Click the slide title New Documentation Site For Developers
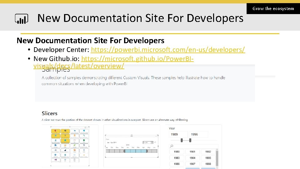Viewport: 300px width, 169px height. coord(140,18)
